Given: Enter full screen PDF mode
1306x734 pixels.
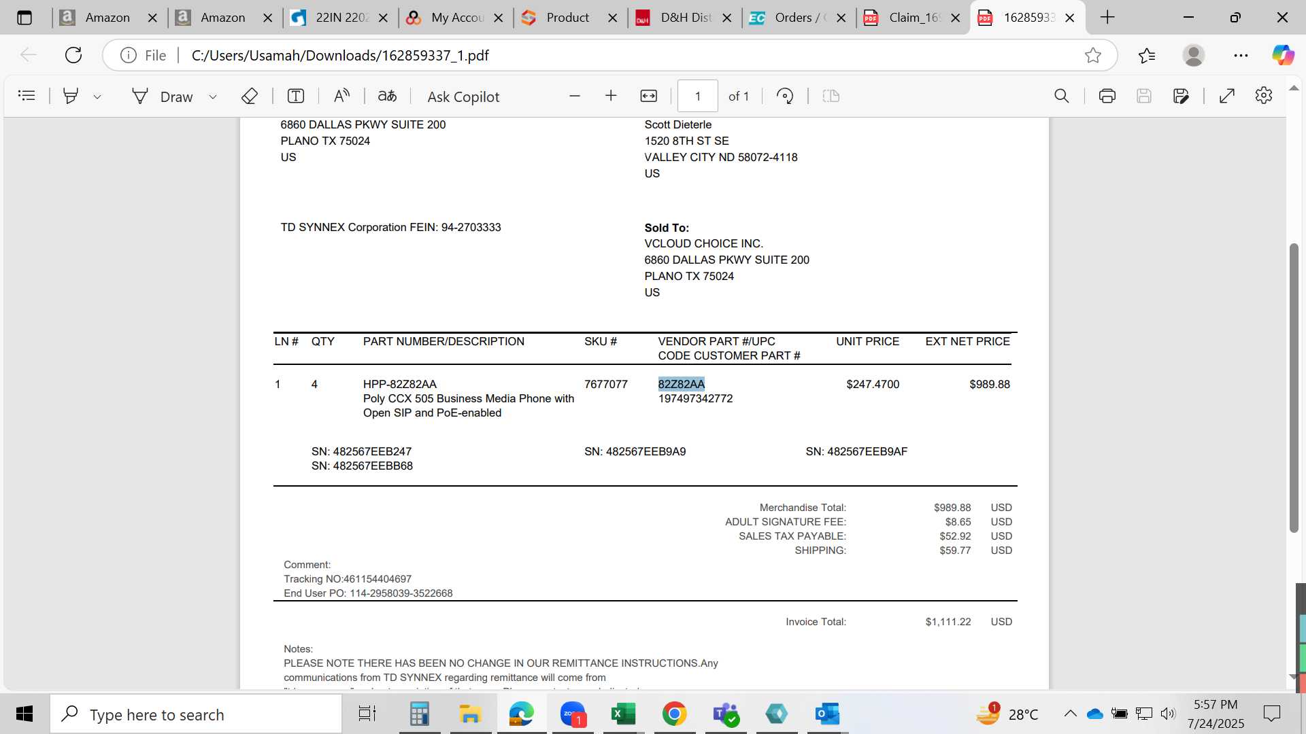Looking at the screenshot, I should point(1227,96).
